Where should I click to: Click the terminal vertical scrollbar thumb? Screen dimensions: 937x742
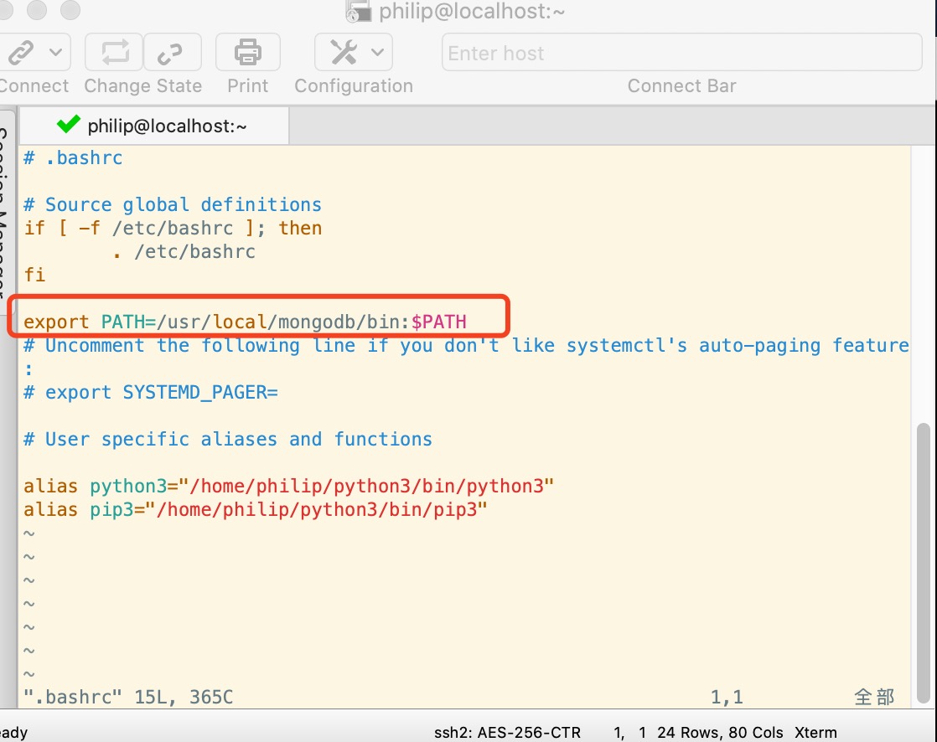tap(924, 564)
